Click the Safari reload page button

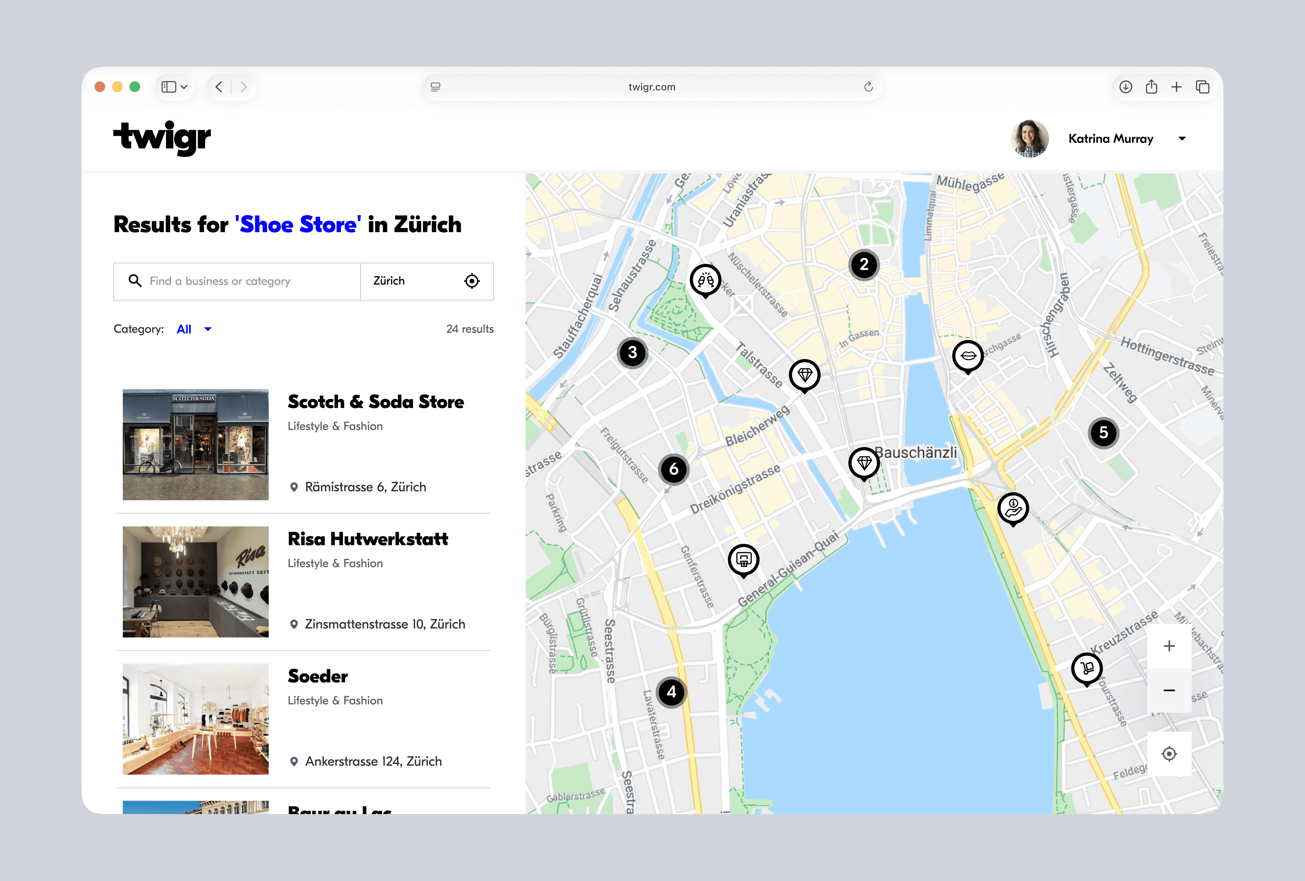[x=868, y=87]
